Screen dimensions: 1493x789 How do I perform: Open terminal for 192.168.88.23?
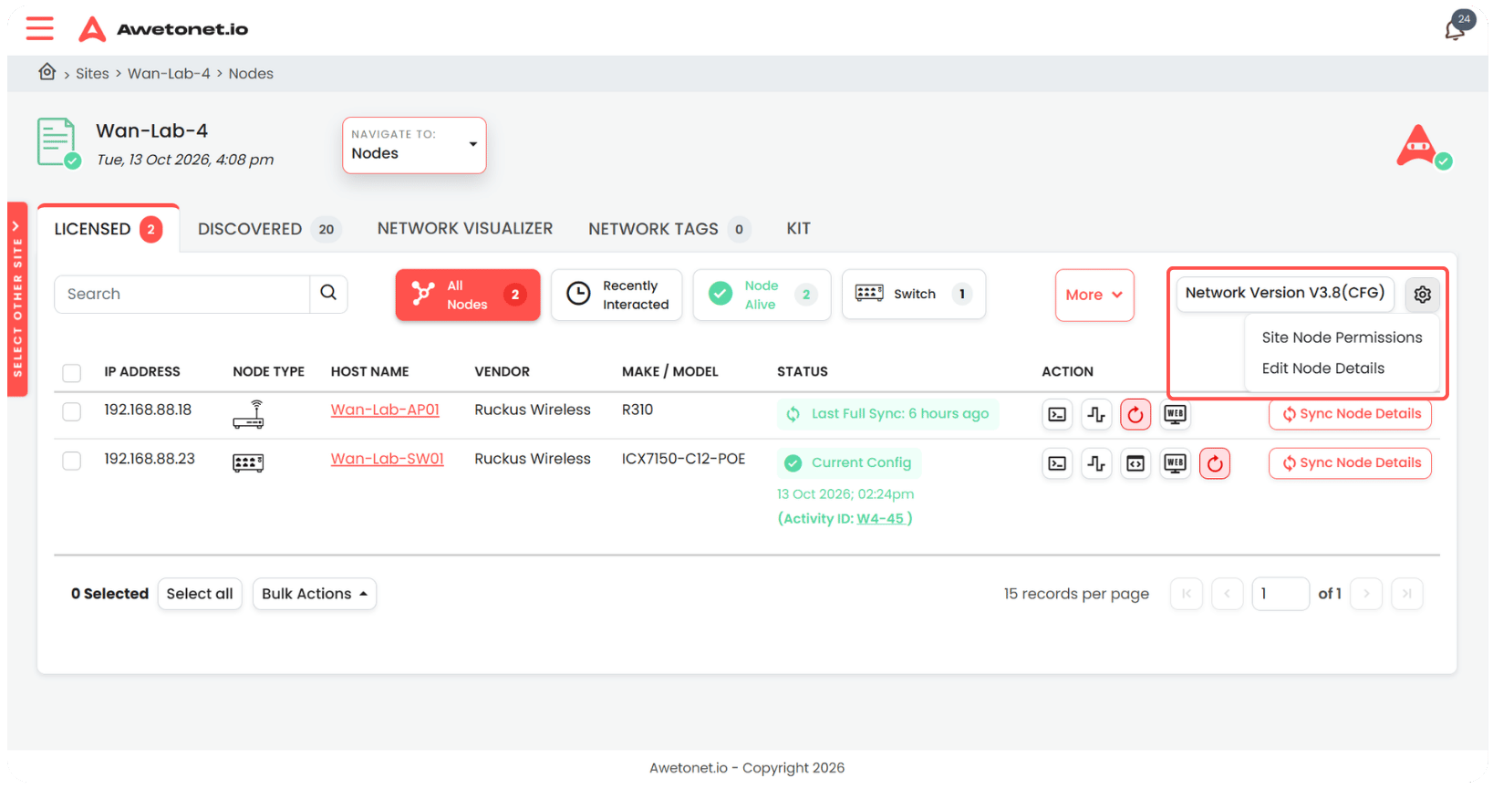[1057, 463]
